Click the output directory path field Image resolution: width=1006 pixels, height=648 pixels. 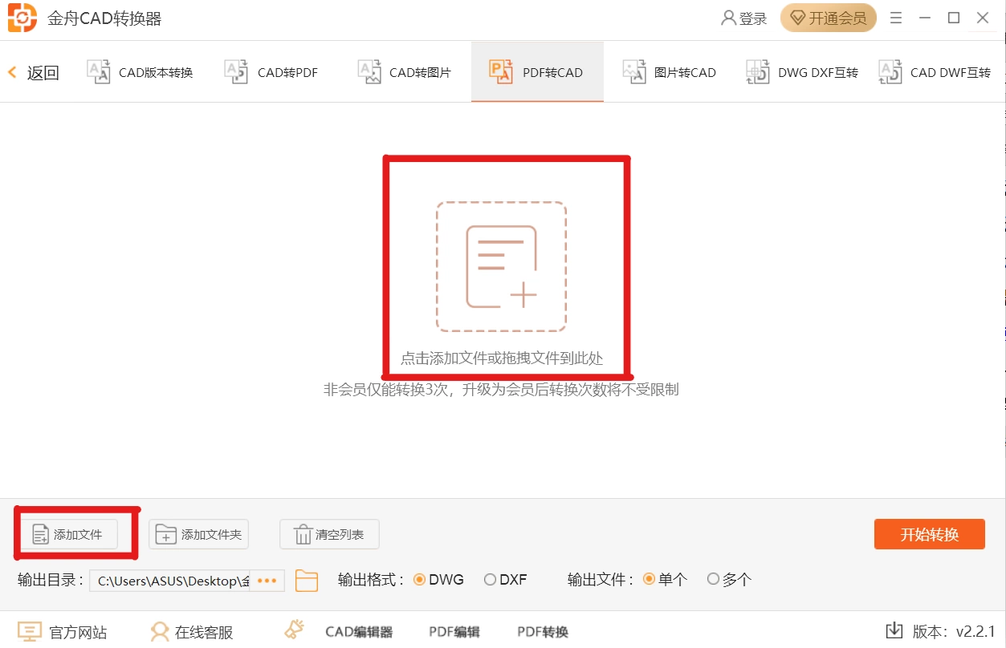[x=169, y=580]
